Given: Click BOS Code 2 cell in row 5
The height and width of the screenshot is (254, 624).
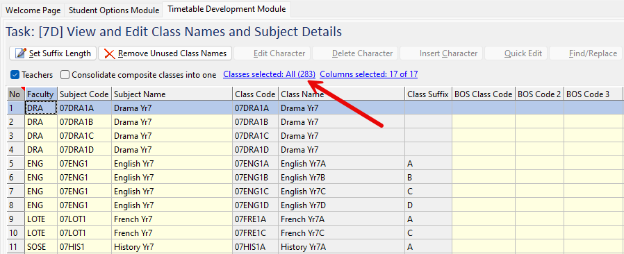Looking at the screenshot, I should (x=540, y=164).
